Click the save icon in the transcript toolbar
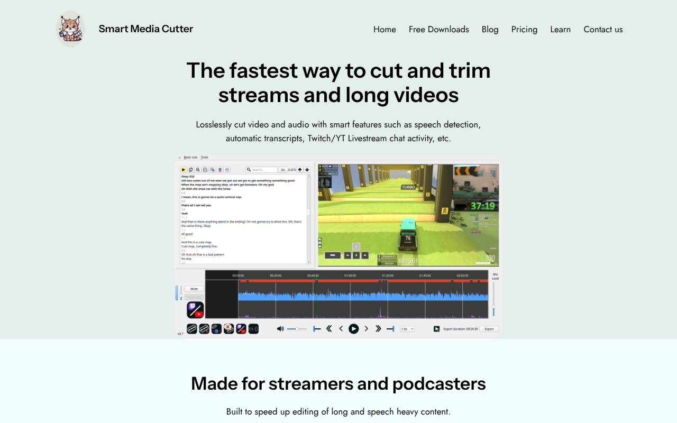The width and height of the screenshot is (677, 423). click(205, 169)
